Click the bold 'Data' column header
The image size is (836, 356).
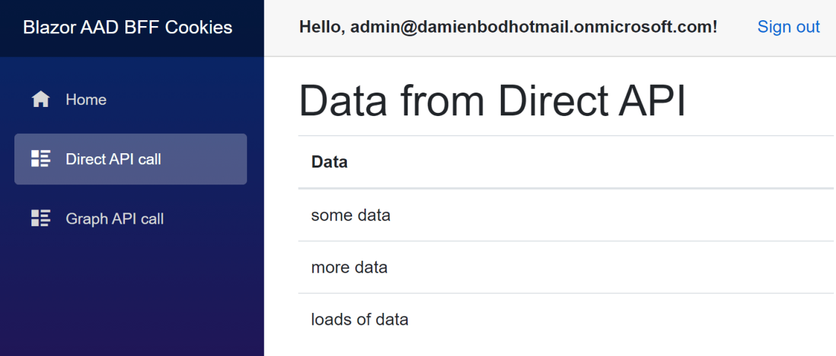pos(329,162)
